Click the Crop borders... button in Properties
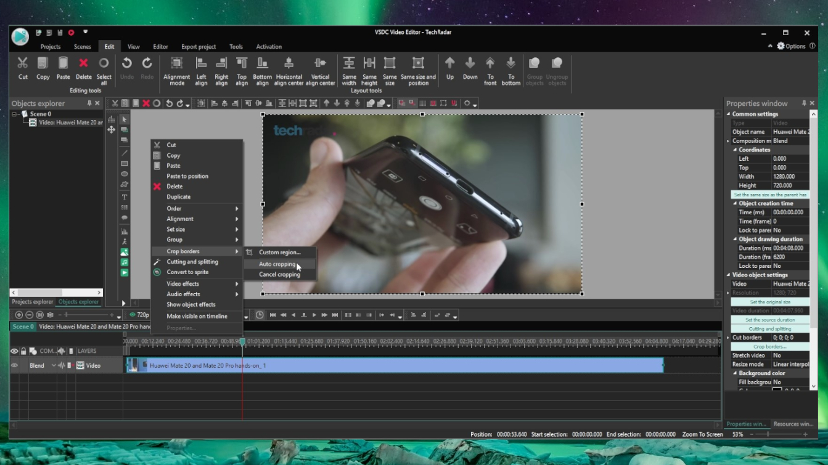828x465 pixels. (x=769, y=347)
